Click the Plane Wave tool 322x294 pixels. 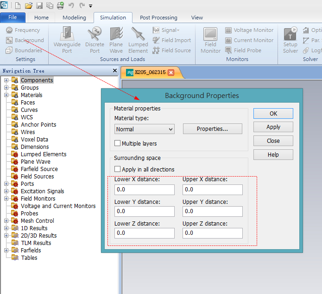(x=116, y=40)
